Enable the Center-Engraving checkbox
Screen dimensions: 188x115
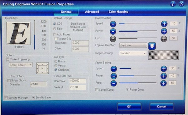(x=8, y=59)
